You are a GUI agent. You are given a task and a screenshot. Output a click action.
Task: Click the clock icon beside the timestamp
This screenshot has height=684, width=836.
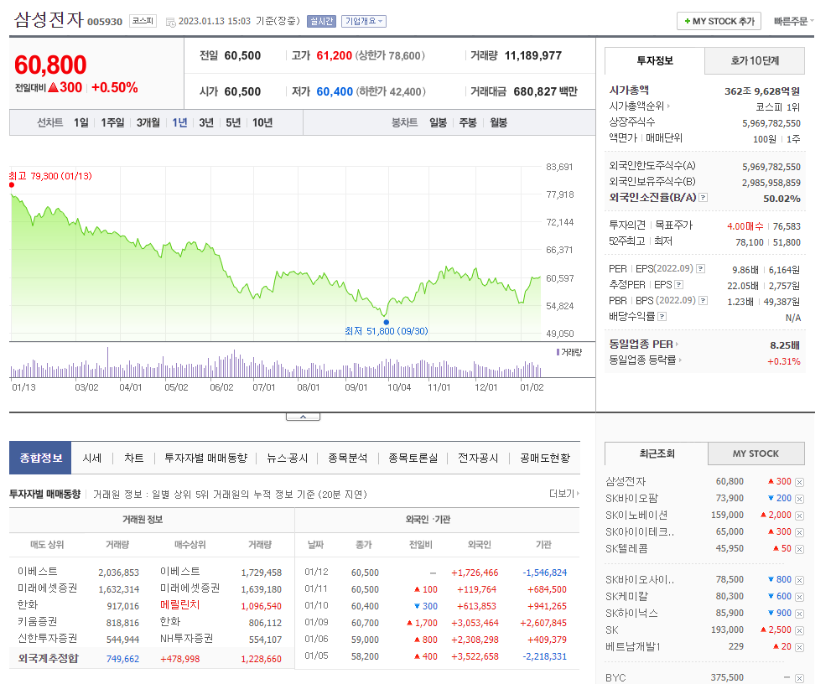point(170,22)
